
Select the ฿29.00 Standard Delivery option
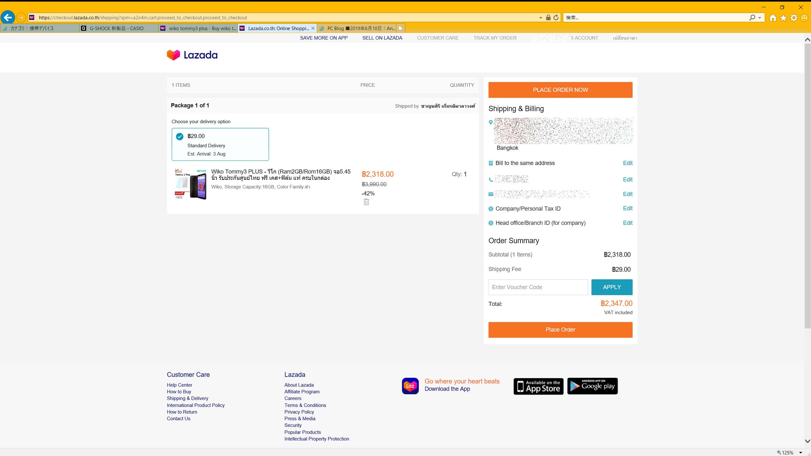220,144
